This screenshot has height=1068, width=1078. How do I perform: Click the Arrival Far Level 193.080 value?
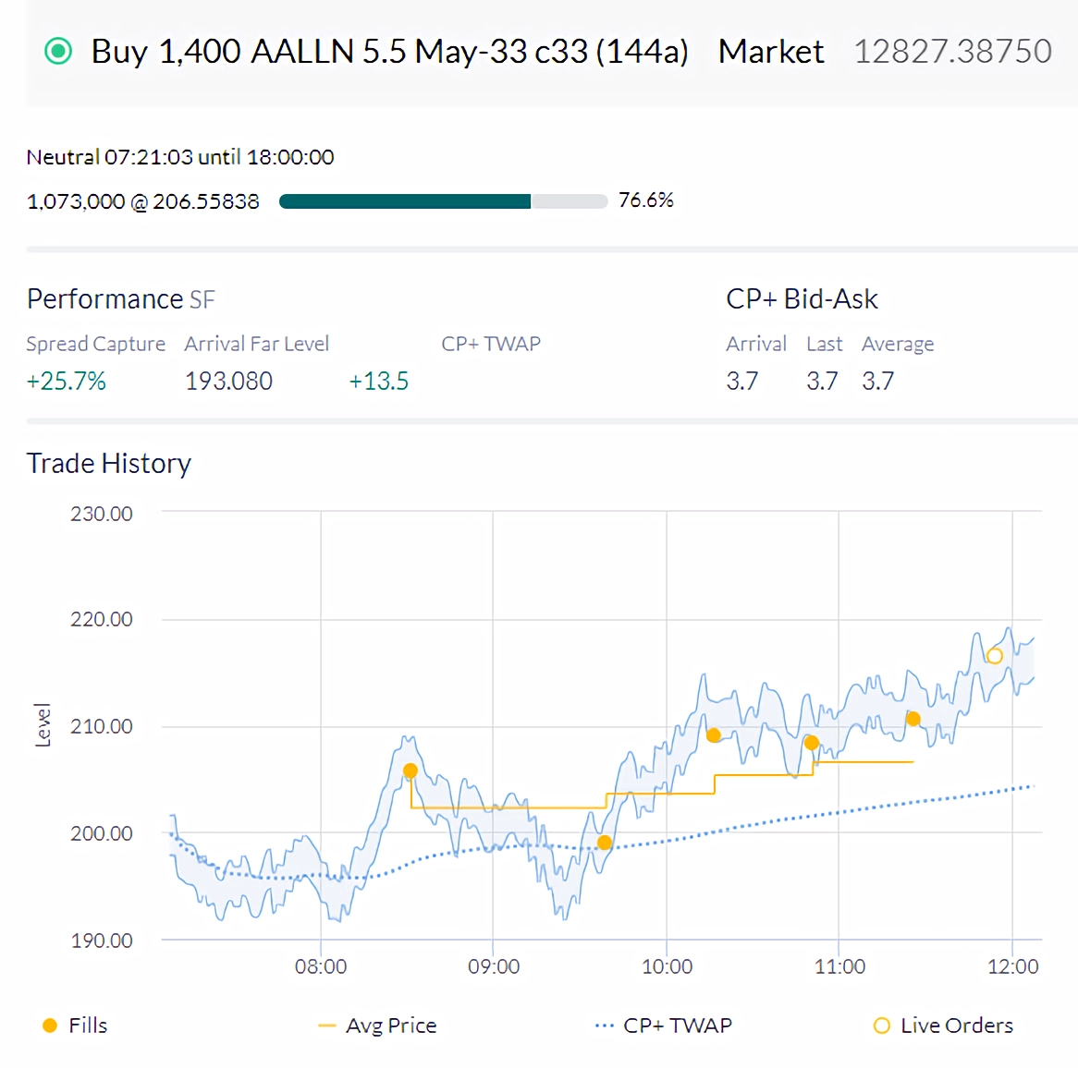(229, 382)
